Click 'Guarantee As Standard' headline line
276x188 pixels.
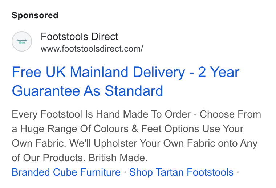point(88,91)
